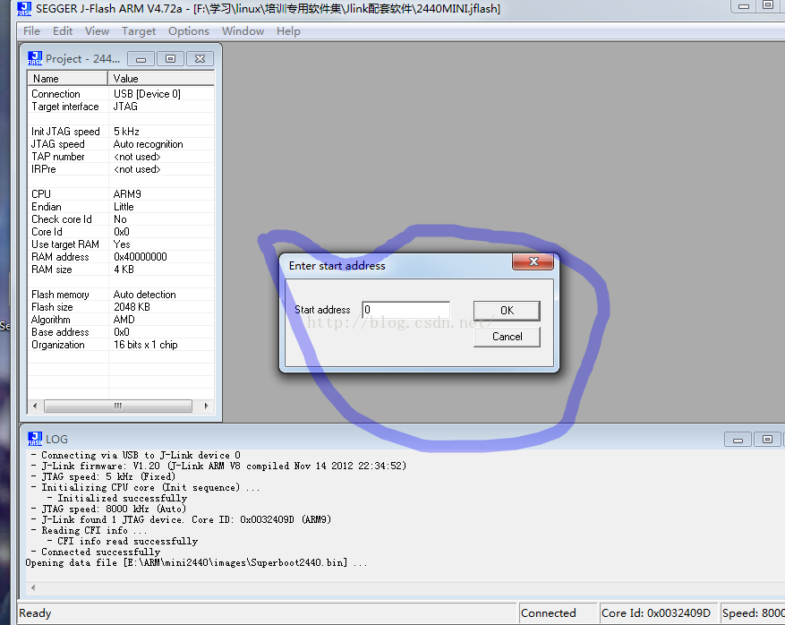Image resolution: width=785 pixels, height=625 pixels.
Task: Click the J-Flash application icon in title bar
Action: [24, 9]
